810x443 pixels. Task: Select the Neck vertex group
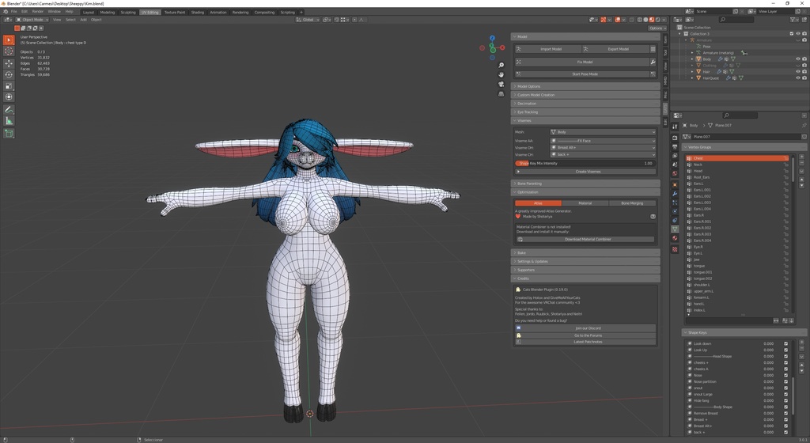[x=736, y=165]
